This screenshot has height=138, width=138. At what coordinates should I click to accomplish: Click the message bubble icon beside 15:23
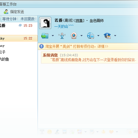click(x=20, y=25)
